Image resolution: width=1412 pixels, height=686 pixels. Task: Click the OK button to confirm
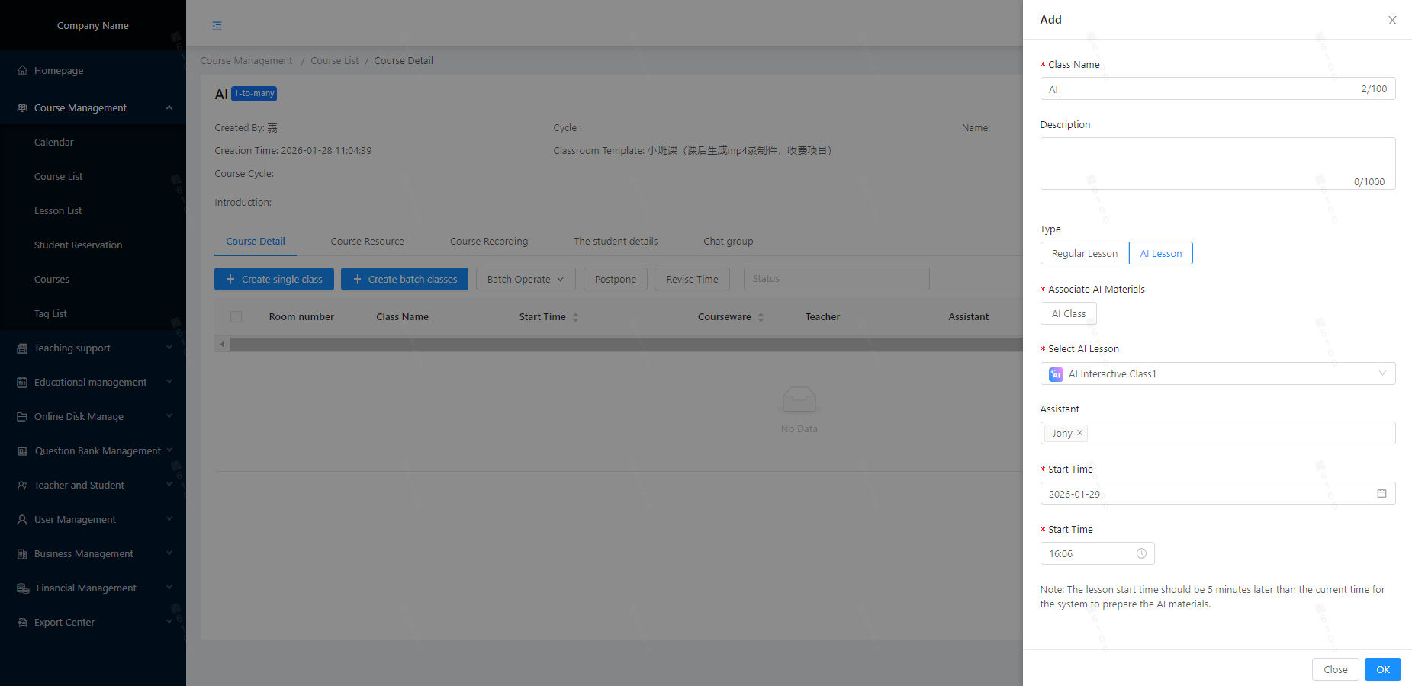(x=1382, y=669)
